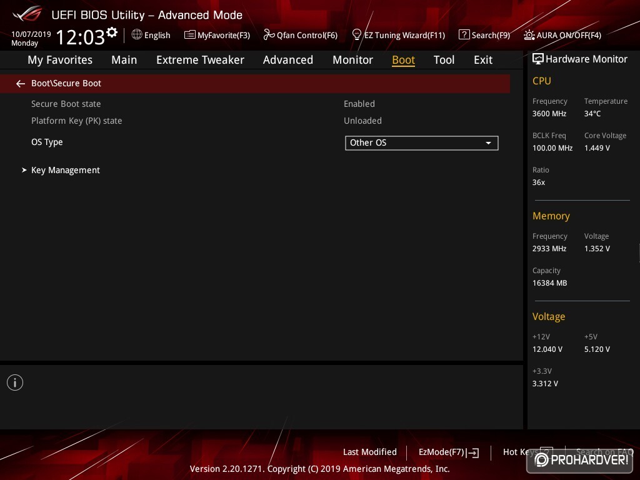640x480 pixels.
Task: Click the Voltage section heading
Action: point(549,317)
